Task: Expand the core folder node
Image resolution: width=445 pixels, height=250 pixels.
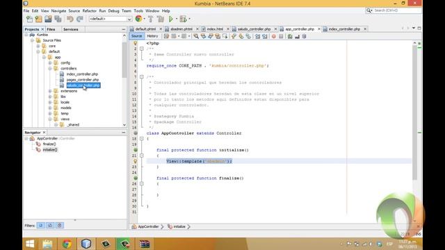Action: click(x=38, y=46)
